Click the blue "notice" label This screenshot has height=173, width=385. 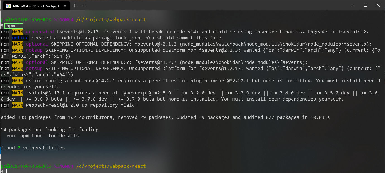(x=20, y=38)
